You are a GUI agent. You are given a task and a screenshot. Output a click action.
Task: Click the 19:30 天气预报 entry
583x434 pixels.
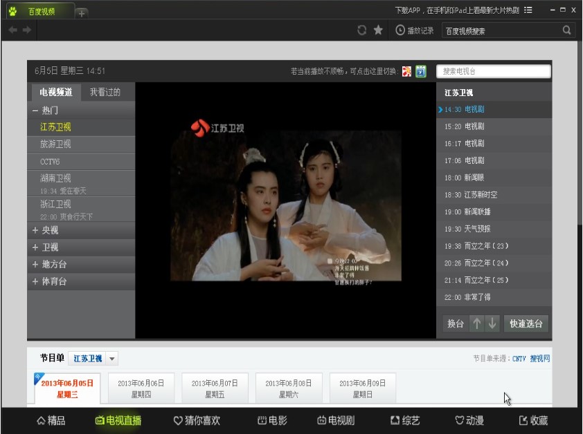(494, 229)
